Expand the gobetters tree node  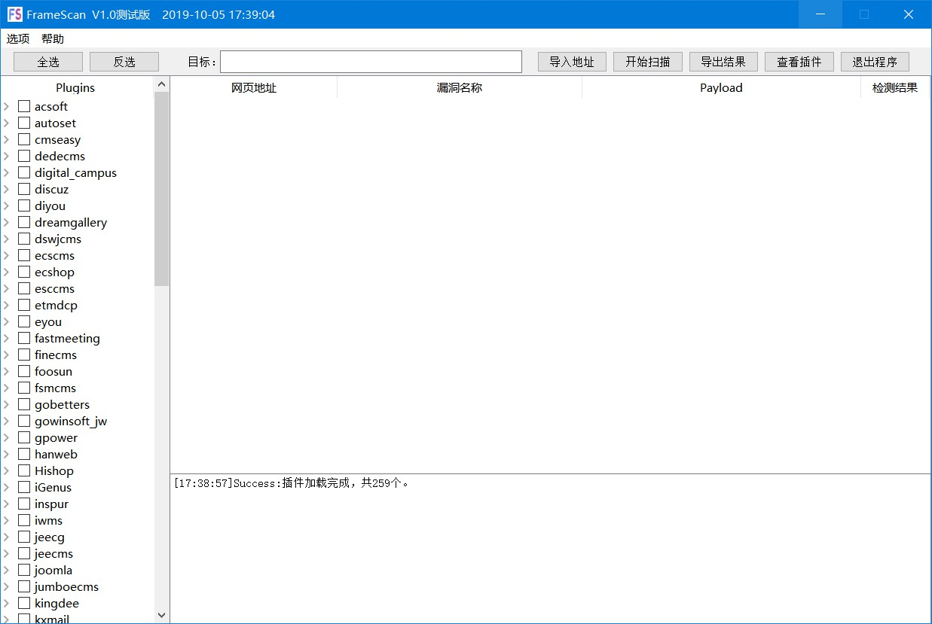7,404
